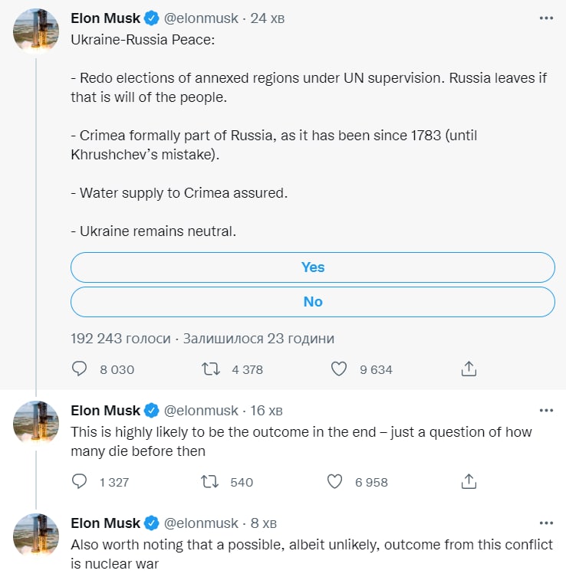Open the profile avatar on the top tweet
Screen dimensions: 566x577
(x=36, y=31)
